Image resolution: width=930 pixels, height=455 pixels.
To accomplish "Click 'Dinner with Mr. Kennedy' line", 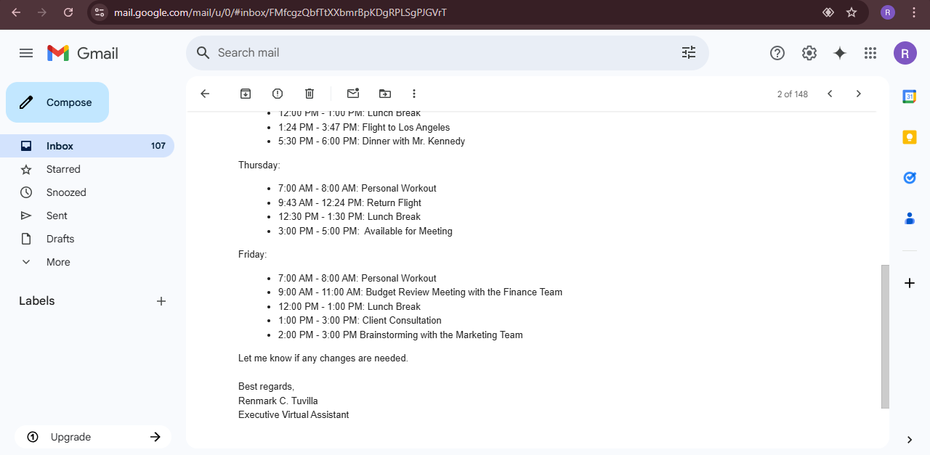I will pos(371,142).
